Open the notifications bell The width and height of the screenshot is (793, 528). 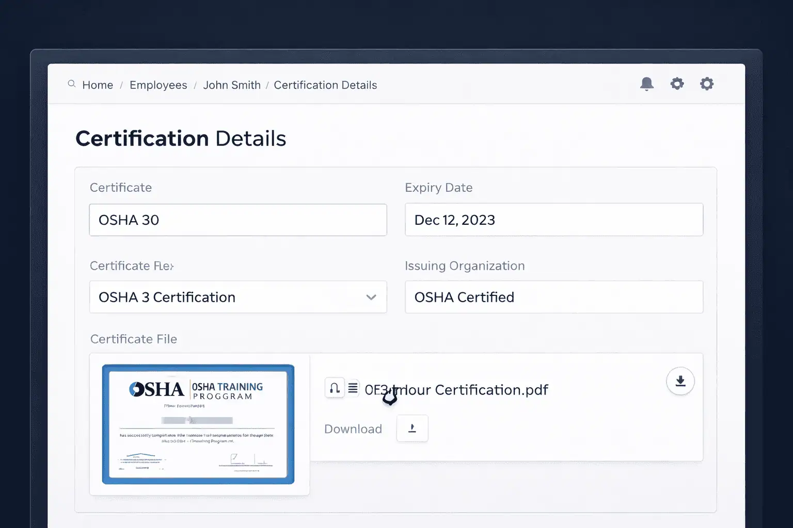[x=647, y=83]
